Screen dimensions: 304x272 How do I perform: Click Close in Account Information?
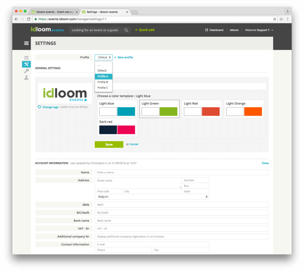[x=265, y=163]
